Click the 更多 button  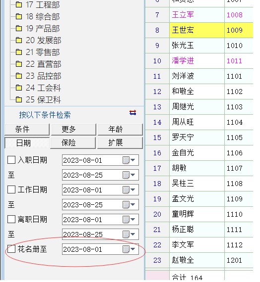(73, 129)
